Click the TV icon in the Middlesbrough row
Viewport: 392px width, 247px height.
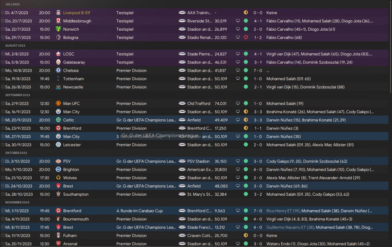[238, 21]
